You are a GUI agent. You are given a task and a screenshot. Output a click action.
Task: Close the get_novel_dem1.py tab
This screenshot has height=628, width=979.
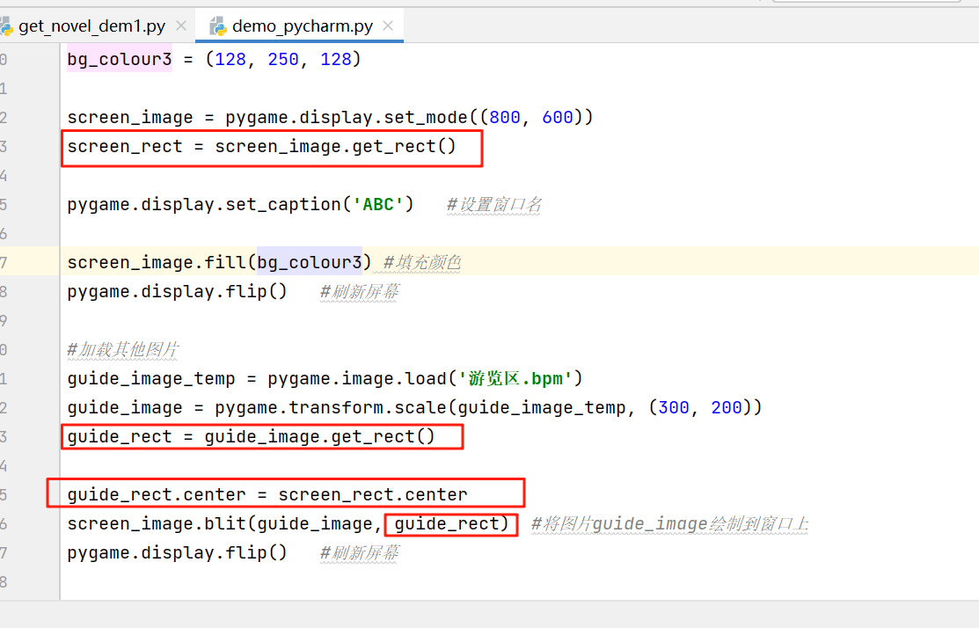tap(180, 26)
